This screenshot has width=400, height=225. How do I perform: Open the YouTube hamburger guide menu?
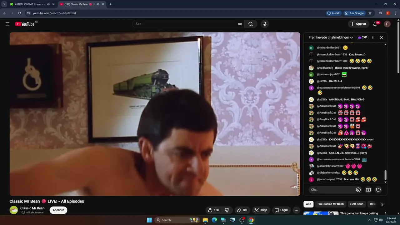click(7, 24)
